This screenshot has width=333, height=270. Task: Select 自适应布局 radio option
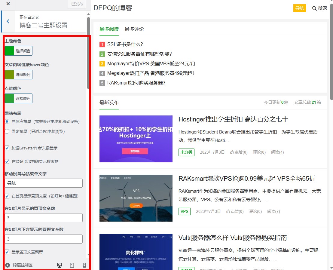click(7, 121)
